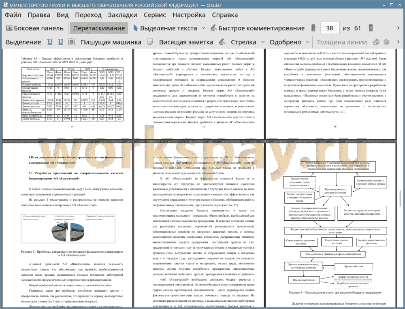Viewport: 405px width, 309px height.
Task: Click the Быстрое комментирование button
Action: point(258,28)
